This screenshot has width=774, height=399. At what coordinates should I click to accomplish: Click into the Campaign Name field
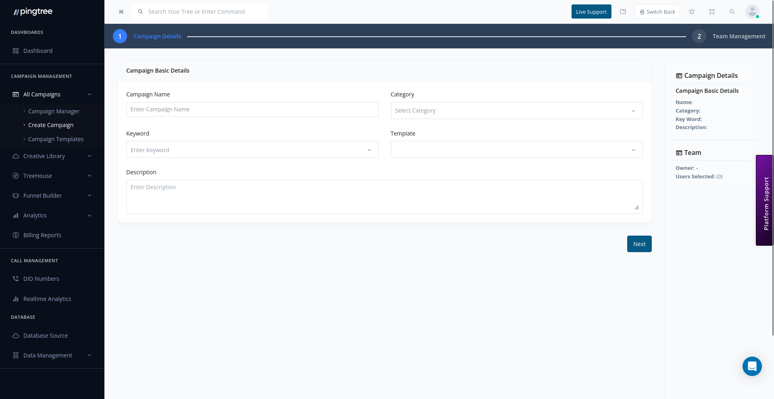[252, 109]
